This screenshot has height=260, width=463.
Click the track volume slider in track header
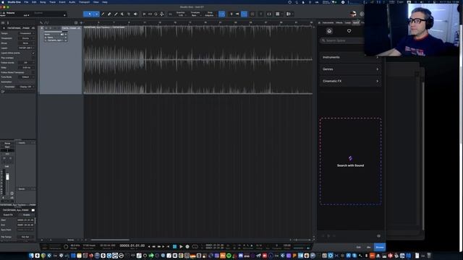click(56, 31)
